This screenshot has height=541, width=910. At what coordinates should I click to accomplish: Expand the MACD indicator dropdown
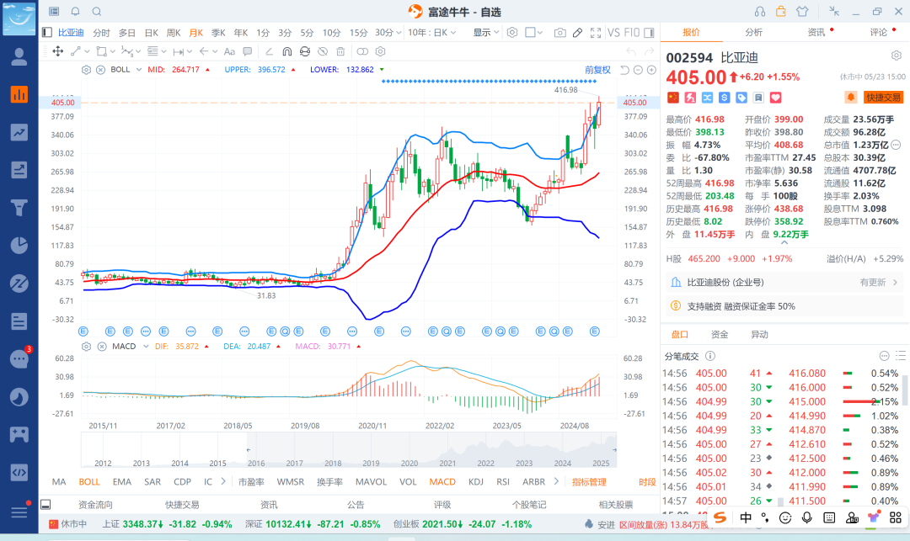(x=146, y=347)
